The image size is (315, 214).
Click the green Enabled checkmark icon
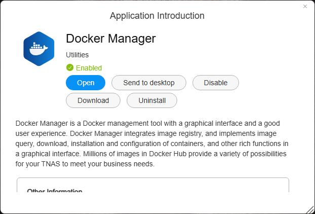(x=70, y=67)
